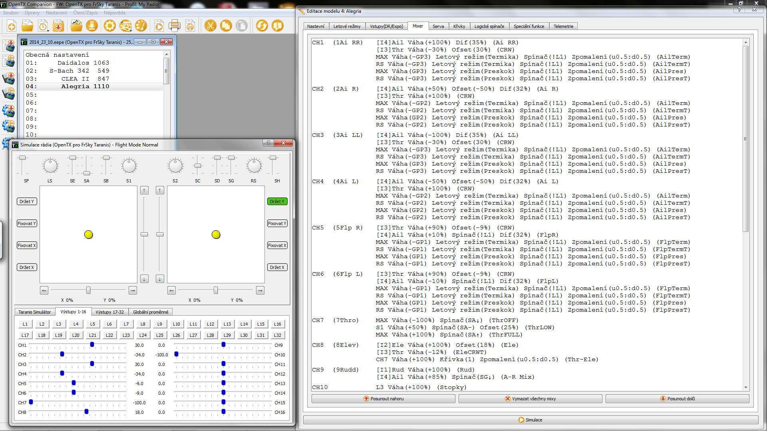Click the CH7 output slider handle
Screen dimensions: 767x431
click(x=31, y=402)
